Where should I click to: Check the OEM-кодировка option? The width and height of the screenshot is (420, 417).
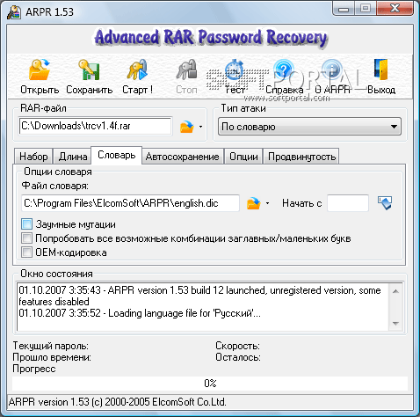(26, 252)
